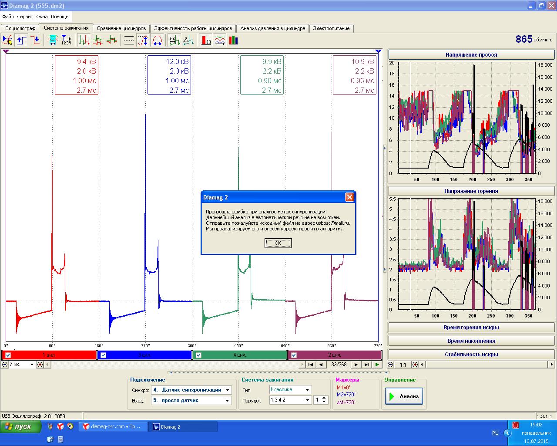This screenshot has height=446, width=557.
Task: Start green frame playback button
Action: pos(377,365)
